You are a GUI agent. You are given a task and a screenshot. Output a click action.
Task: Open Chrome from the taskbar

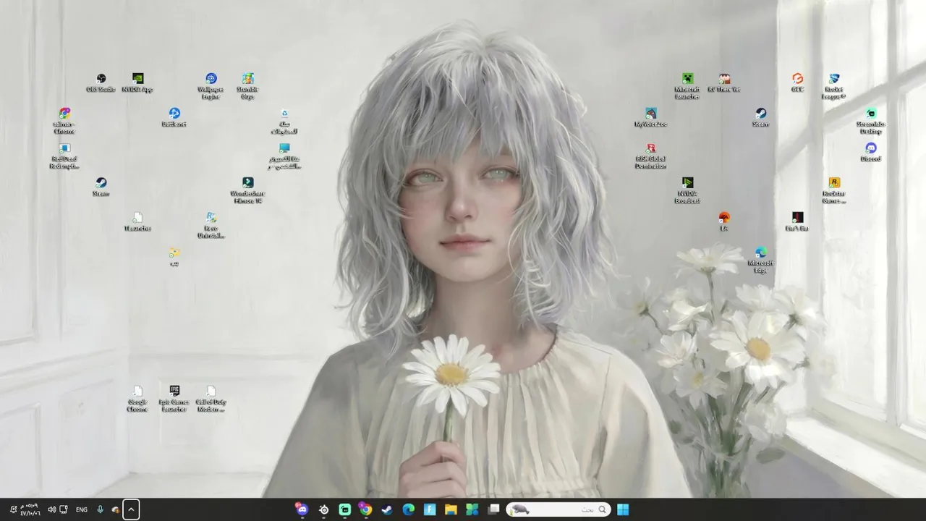tap(366, 509)
